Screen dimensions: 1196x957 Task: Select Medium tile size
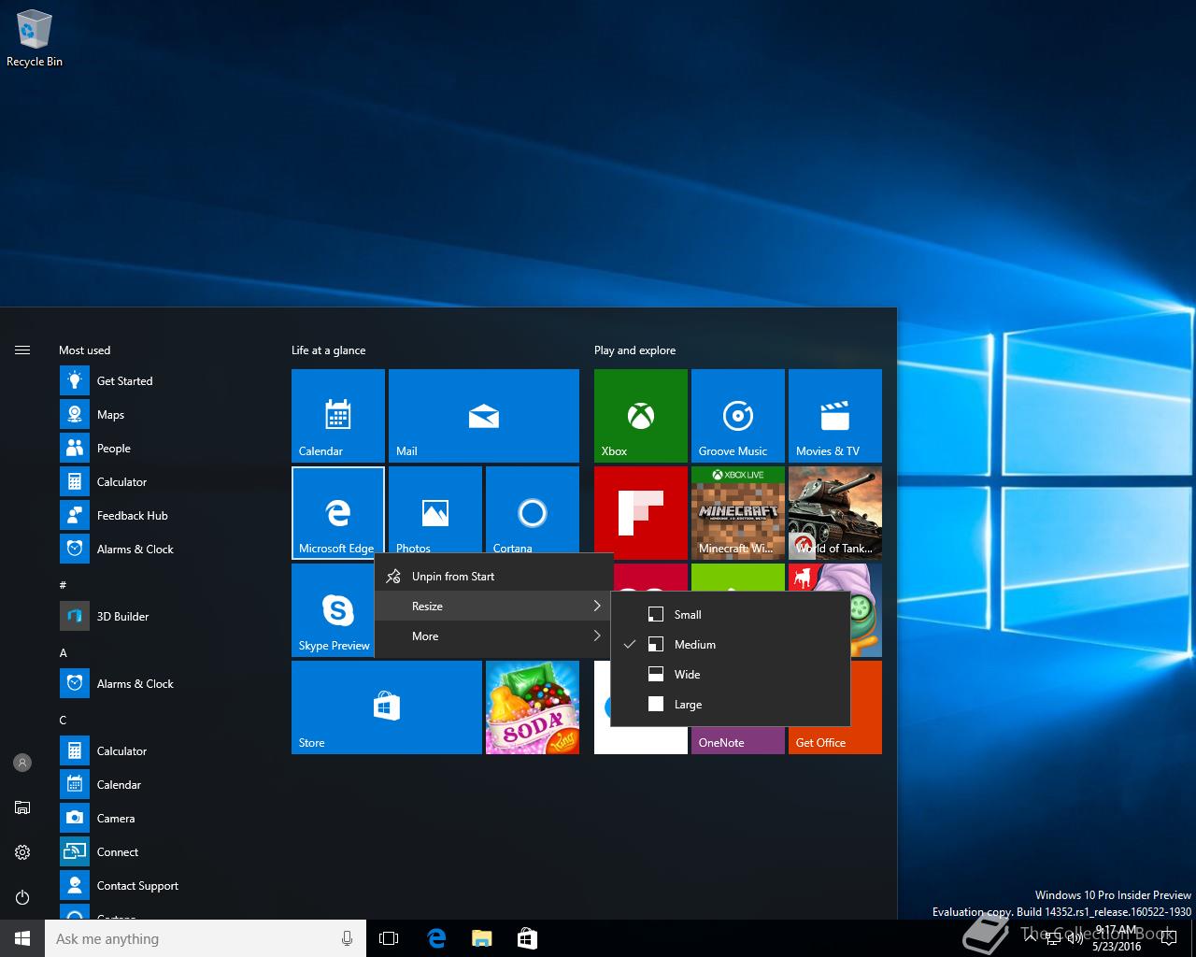click(731, 645)
